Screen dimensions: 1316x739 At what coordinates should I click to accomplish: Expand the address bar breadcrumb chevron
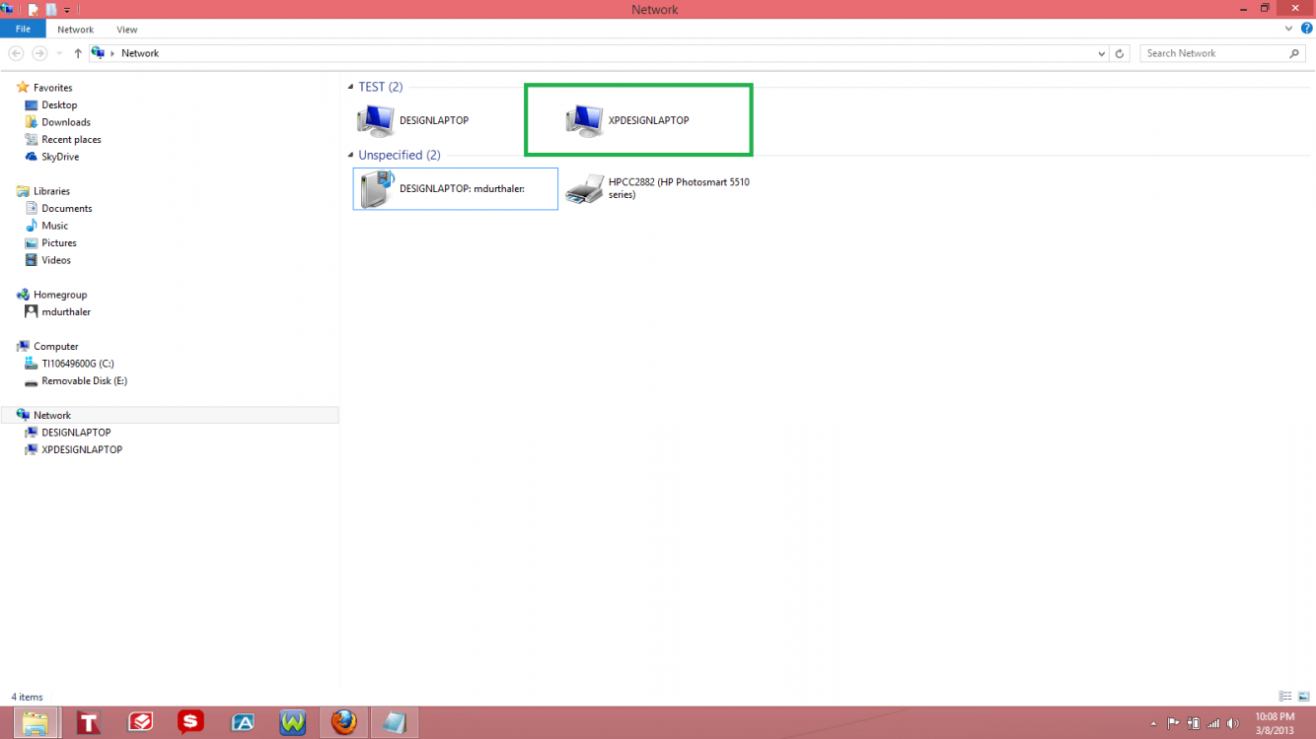click(x=112, y=53)
